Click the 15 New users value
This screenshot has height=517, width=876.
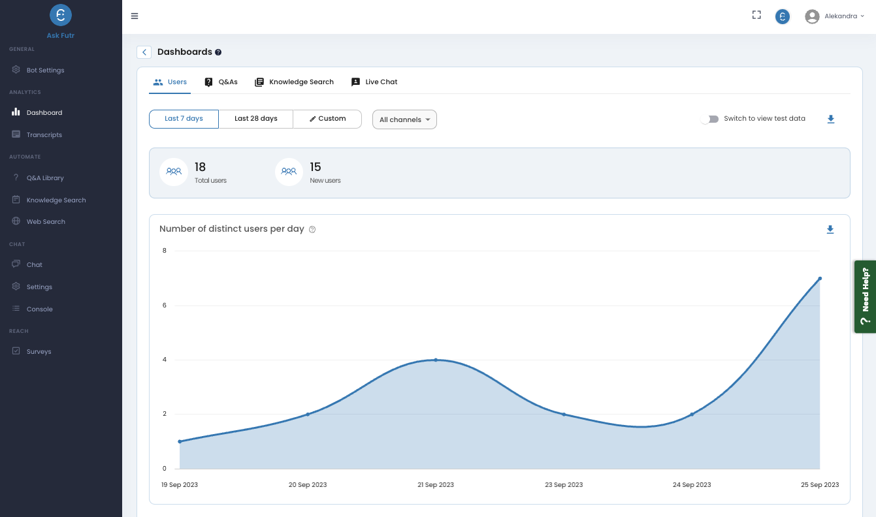316,167
